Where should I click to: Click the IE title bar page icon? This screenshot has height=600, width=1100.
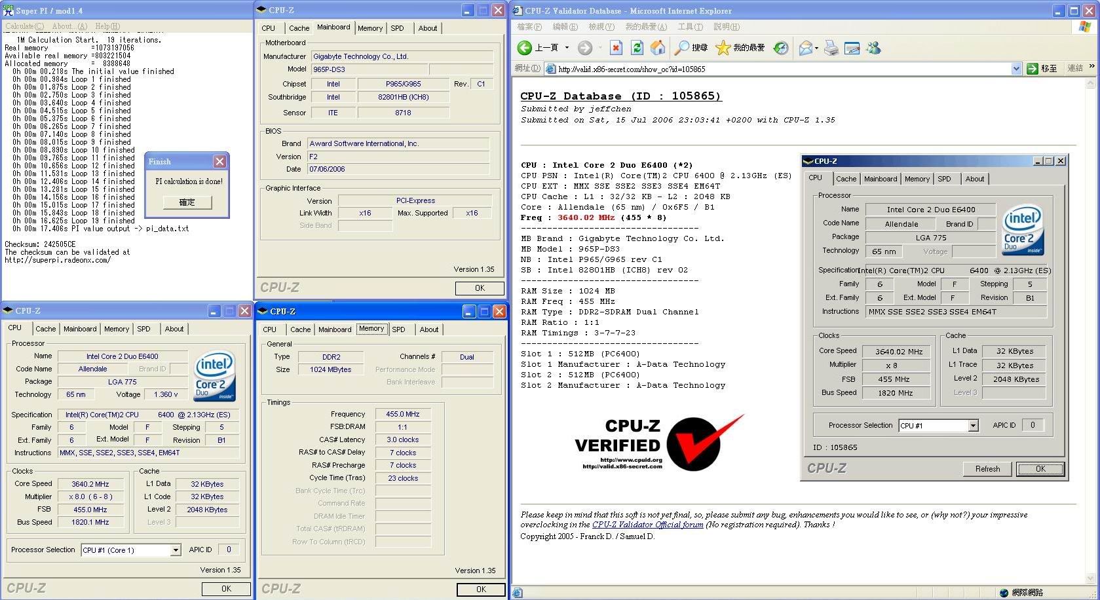pos(518,10)
